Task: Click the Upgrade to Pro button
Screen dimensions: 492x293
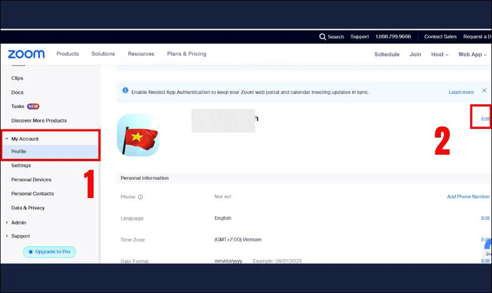Action: [x=49, y=252]
